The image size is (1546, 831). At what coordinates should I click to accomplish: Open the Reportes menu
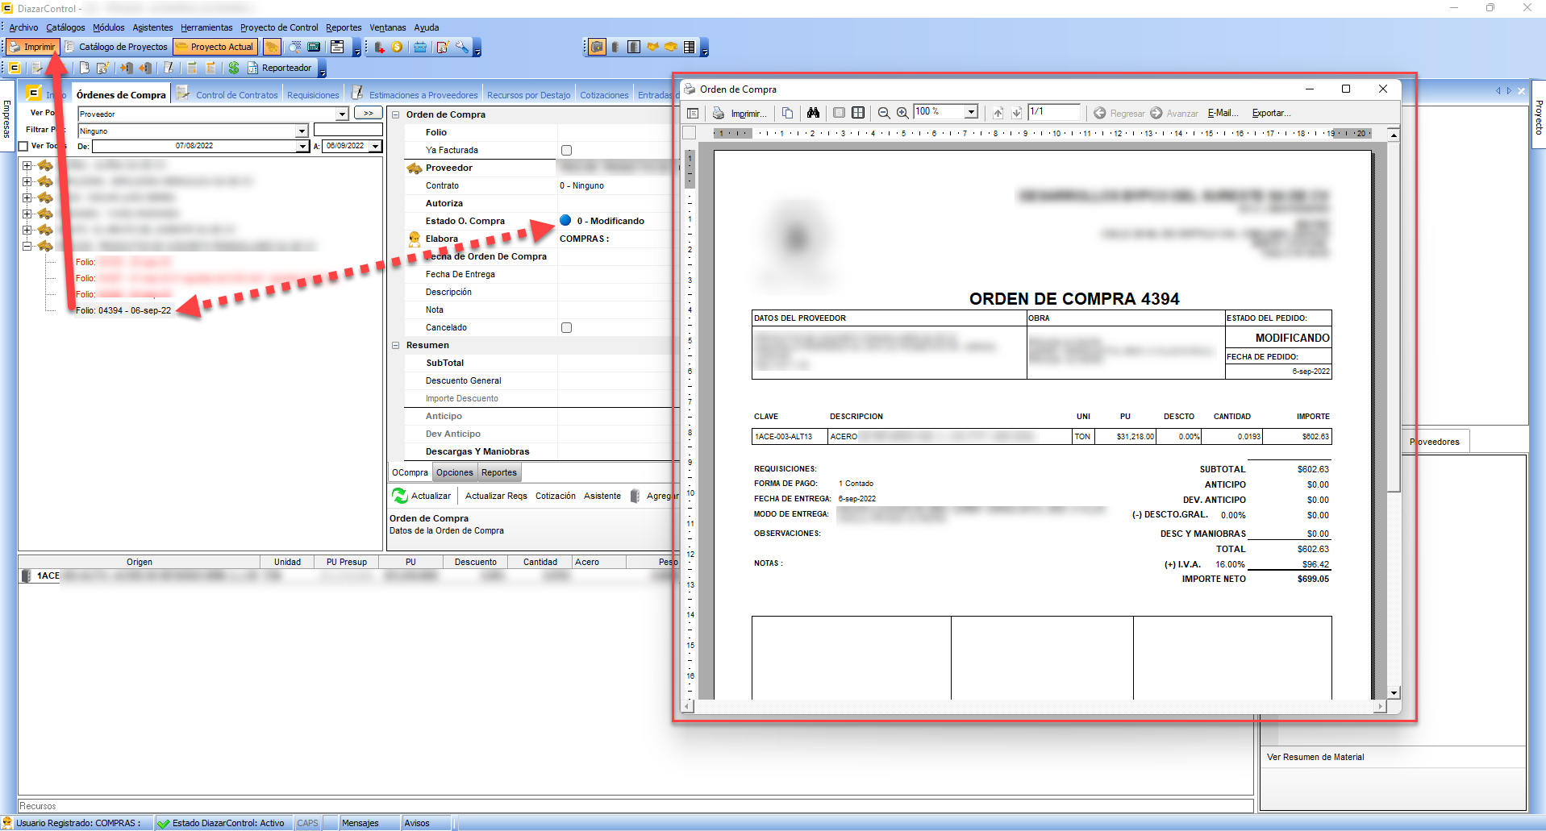[344, 27]
